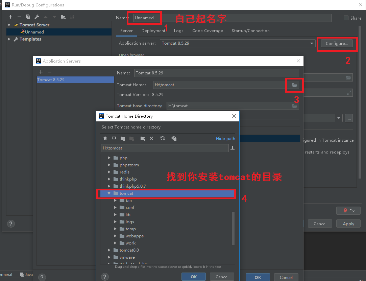Add new configuration with plus icon in Run/Debug window
366x281 pixels.
pyautogui.click(x=10, y=17)
